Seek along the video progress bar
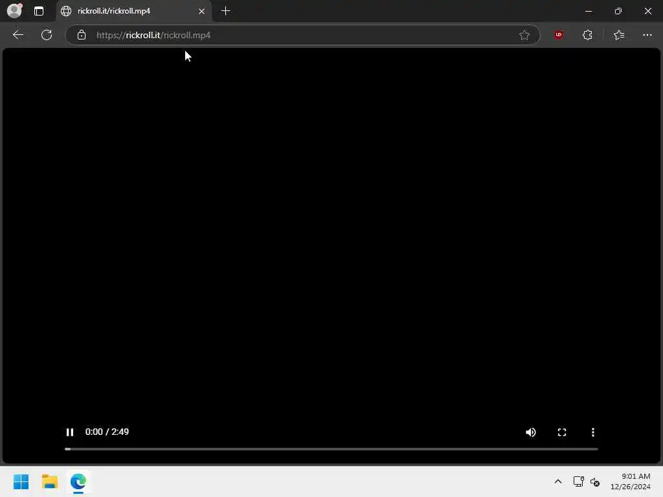Screen dimensions: 663x497 point(331,449)
